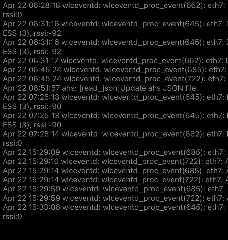Select the first 06:31:16 log line
Screen dimensions: 228x240
click(x=115, y=24)
